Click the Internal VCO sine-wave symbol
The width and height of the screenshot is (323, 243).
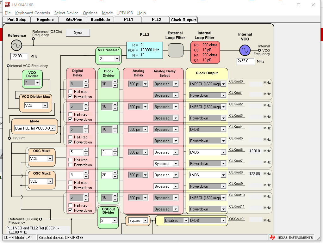(x=245, y=50)
